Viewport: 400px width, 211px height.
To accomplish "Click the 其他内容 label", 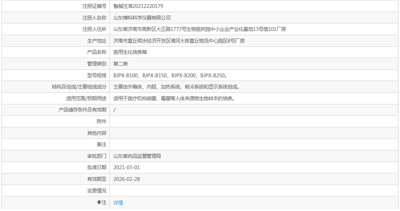I will [x=97, y=133].
